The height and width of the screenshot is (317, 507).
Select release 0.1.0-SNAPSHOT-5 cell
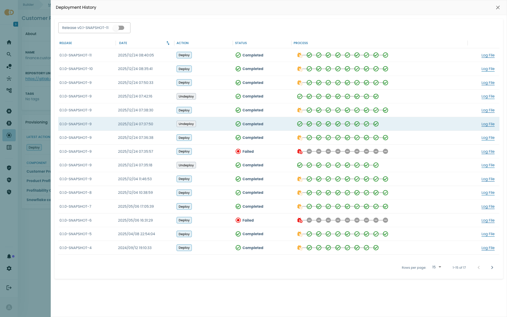(x=75, y=234)
